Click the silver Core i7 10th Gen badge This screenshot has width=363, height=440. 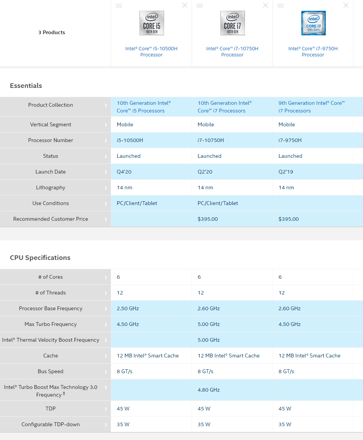coord(232,23)
